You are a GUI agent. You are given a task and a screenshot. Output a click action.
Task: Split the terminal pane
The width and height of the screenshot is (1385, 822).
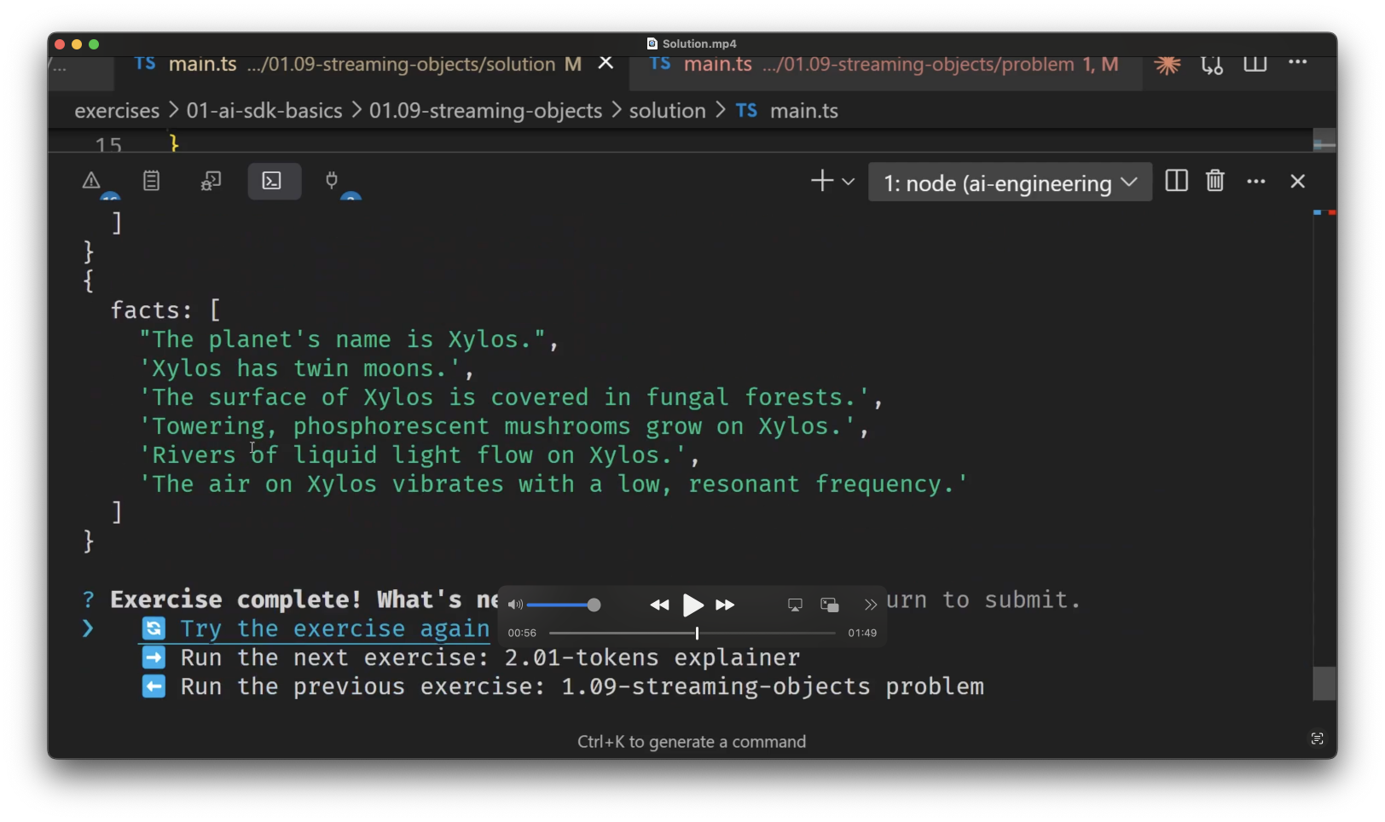pos(1176,181)
